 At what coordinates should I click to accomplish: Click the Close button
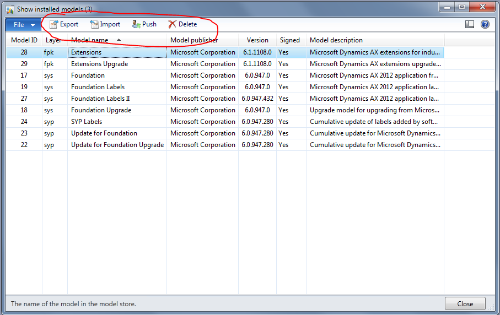465,304
